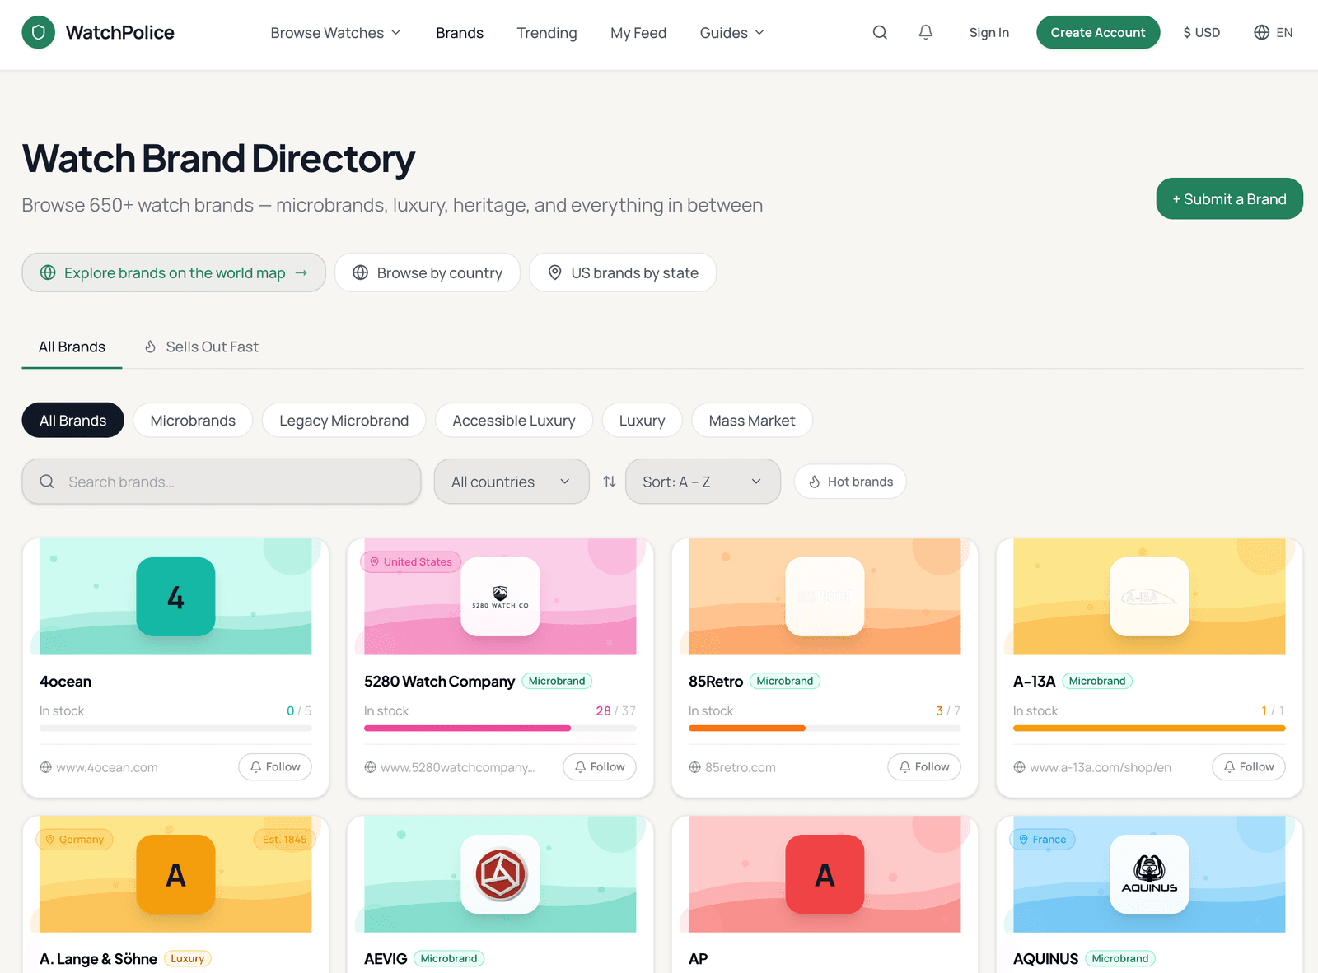Click the sort direction arrows icon
Image resolution: width=1318 pixels, height=973 pixels.
[x=610, y=482]
